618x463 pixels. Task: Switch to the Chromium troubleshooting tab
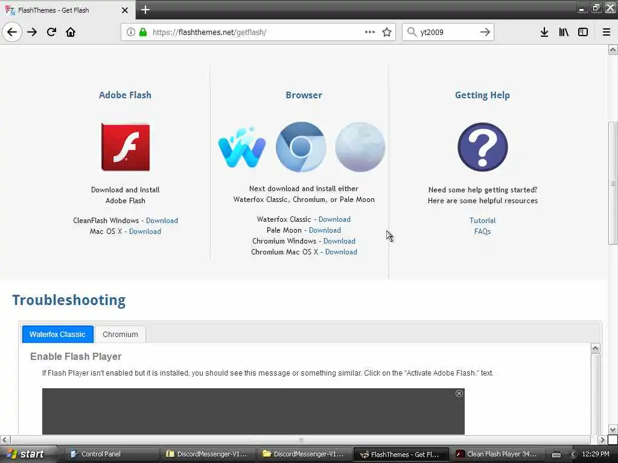tap(120, 334)
